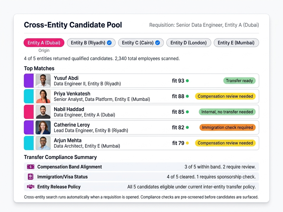Click the Internal, no transfer needed badge
Image resolution: width=283 pixels, height=212 pixels.
(227, 112)
